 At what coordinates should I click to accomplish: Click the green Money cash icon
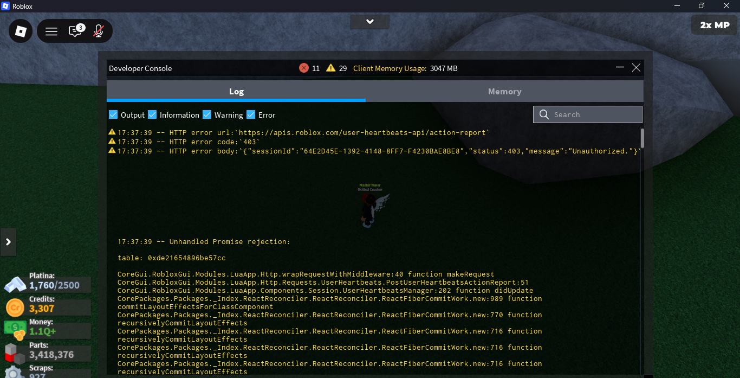(15, 330)
